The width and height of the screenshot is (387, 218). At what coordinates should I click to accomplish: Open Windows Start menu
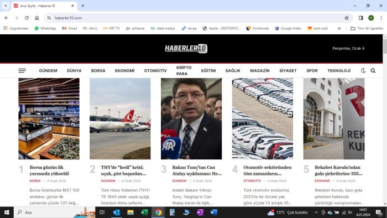(x=7, y=212)
